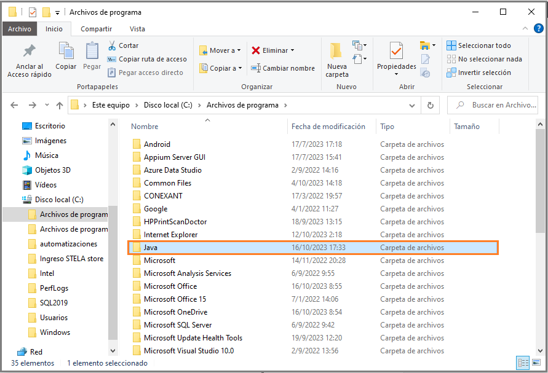Select the Azure Data Studio folder

(167, 170)
